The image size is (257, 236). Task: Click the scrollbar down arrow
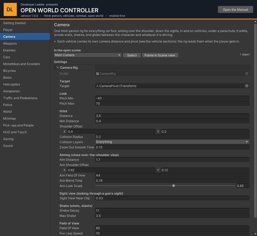(255, 234)
